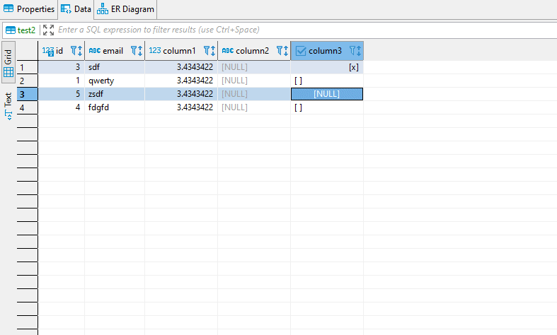Select the email column header
This screenshot has width=557, height=335.
click(x=115, y=51)
